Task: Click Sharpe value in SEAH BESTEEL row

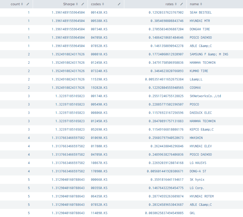Action: [68, 13]
